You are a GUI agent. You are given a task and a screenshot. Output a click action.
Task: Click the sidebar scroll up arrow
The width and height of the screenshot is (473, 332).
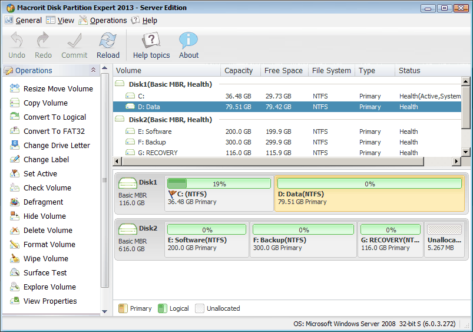pyautogui.click(x=105, y=68)
